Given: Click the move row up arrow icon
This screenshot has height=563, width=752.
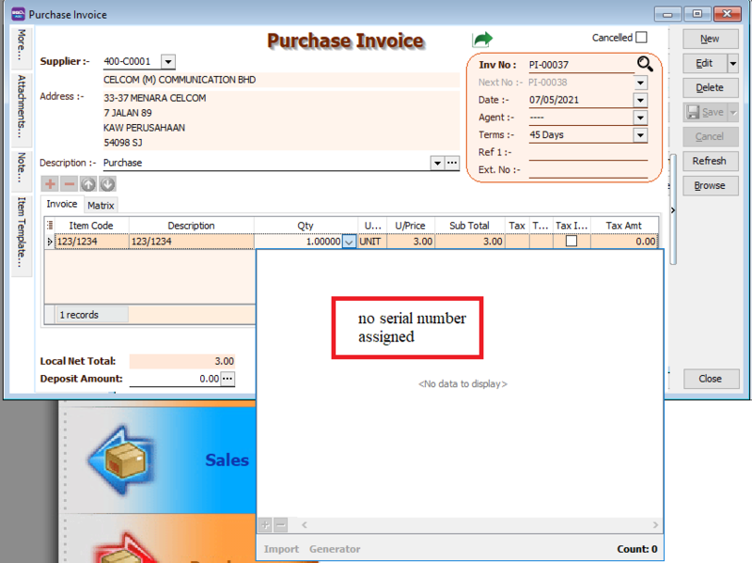Looking at the screenshot, I should coord(87,183).
